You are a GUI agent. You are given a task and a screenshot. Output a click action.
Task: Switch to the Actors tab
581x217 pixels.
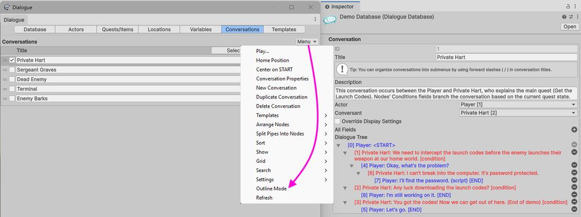click(76, 29)
